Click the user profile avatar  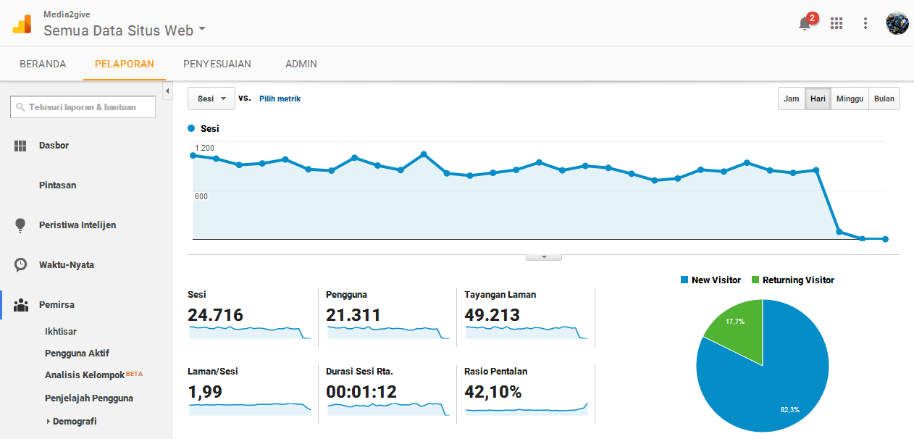tap(897, 23)
